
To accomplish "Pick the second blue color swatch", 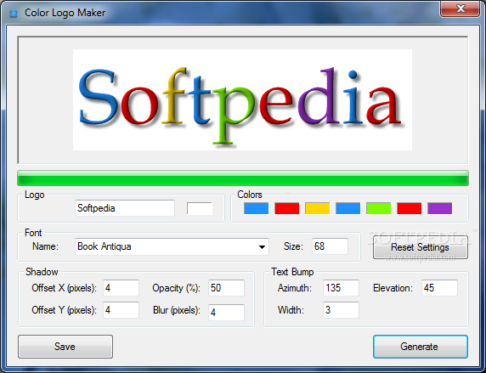I will coord(348,208).
